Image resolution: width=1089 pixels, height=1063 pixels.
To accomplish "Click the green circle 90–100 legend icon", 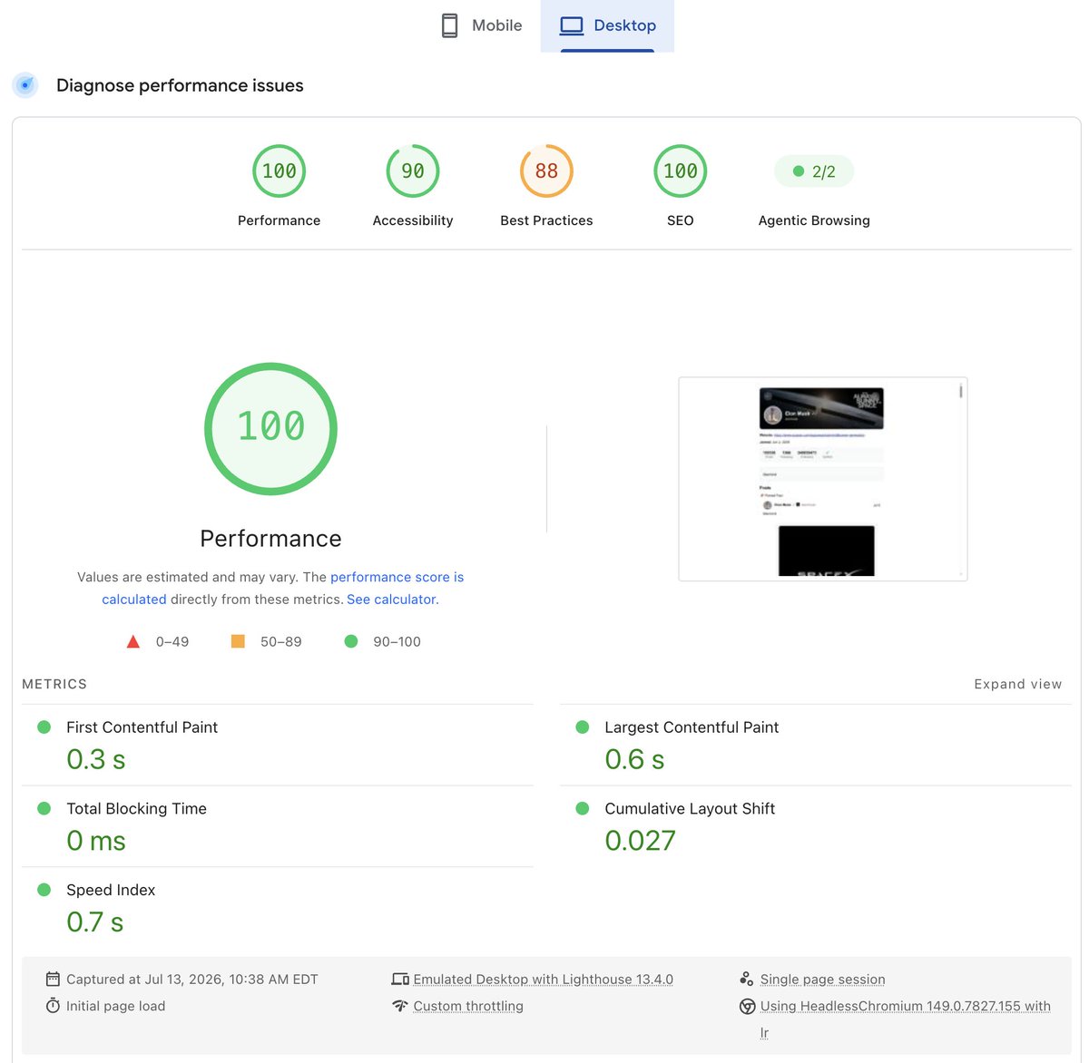I will tap(351, 641).
